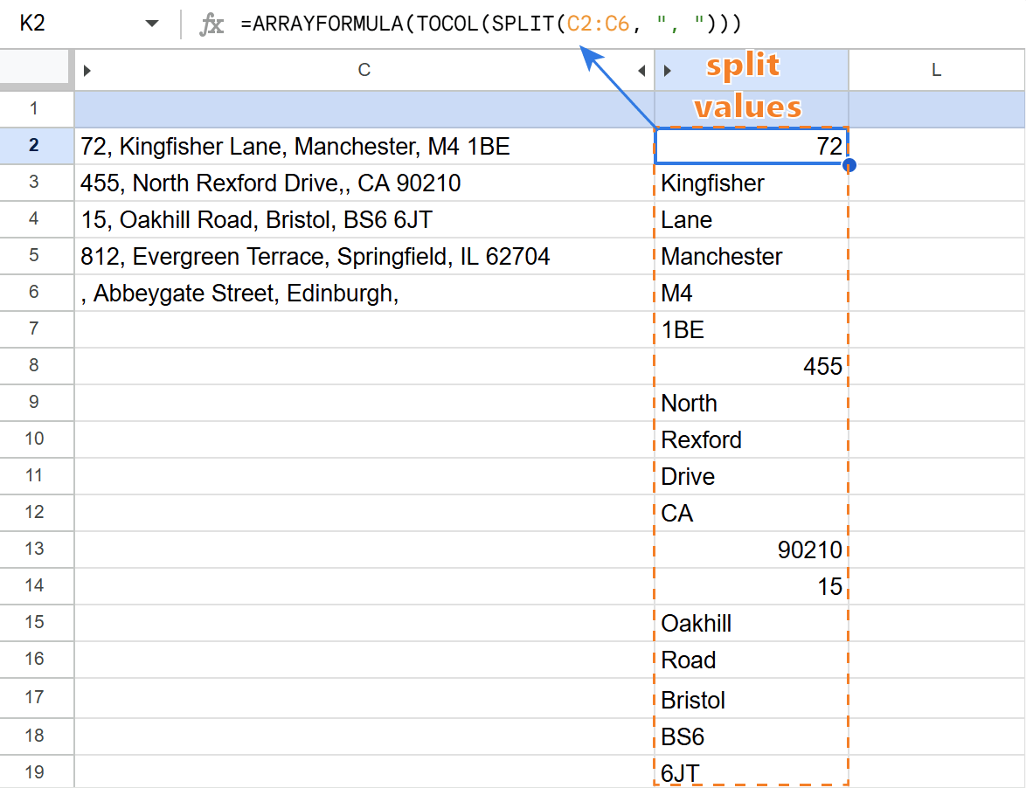The width and height of the screenshot is (1026, 788).
Task: Select the 15 cell in split values
Action: 752,586
